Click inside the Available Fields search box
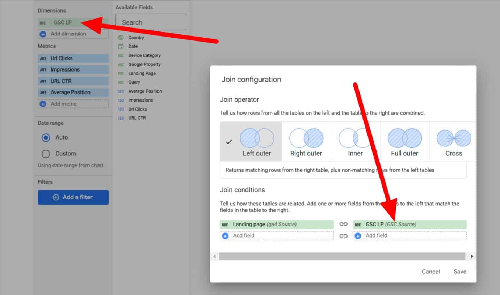The height and width of the screenshot is (295, 500). [151, 22]
